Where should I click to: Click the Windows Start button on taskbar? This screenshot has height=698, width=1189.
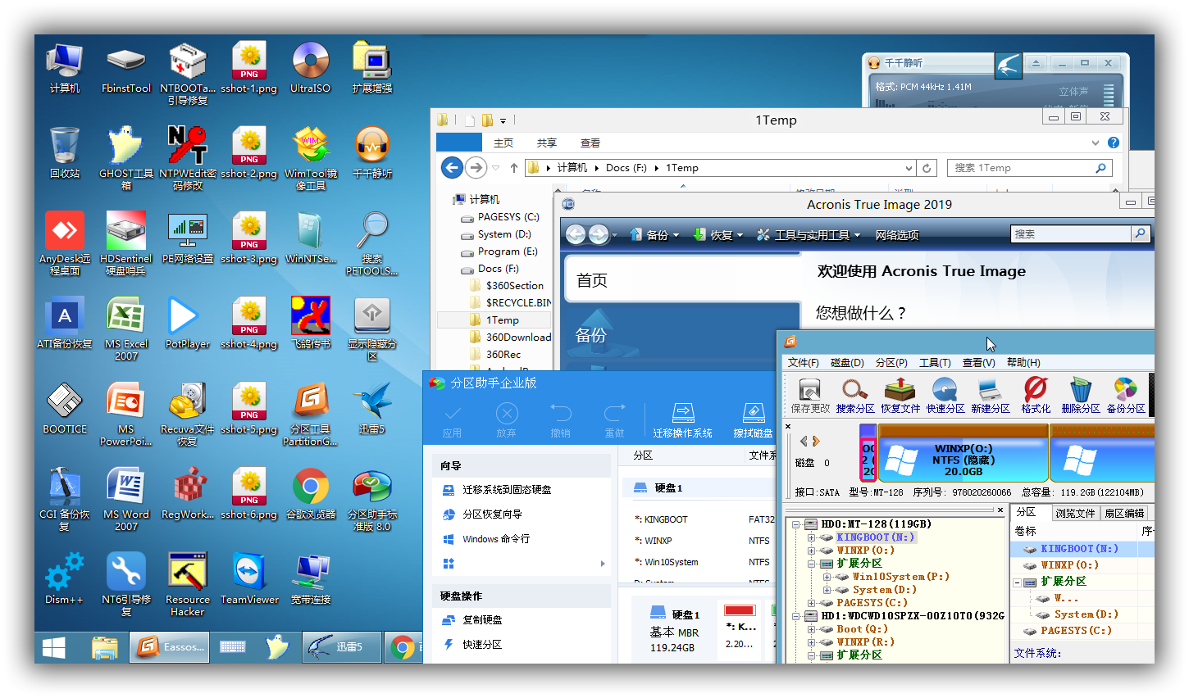coord(54,648)
